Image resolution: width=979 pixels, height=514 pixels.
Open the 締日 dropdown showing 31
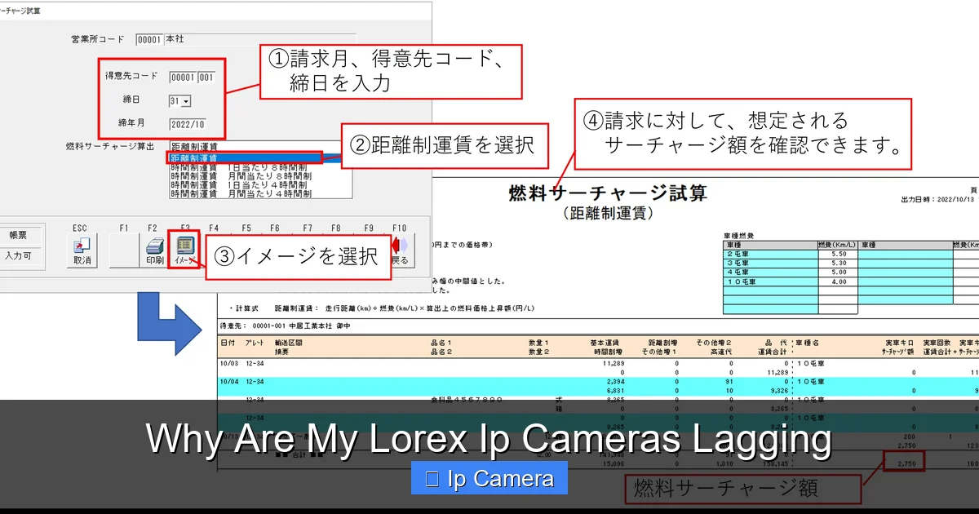pos(179,101)
